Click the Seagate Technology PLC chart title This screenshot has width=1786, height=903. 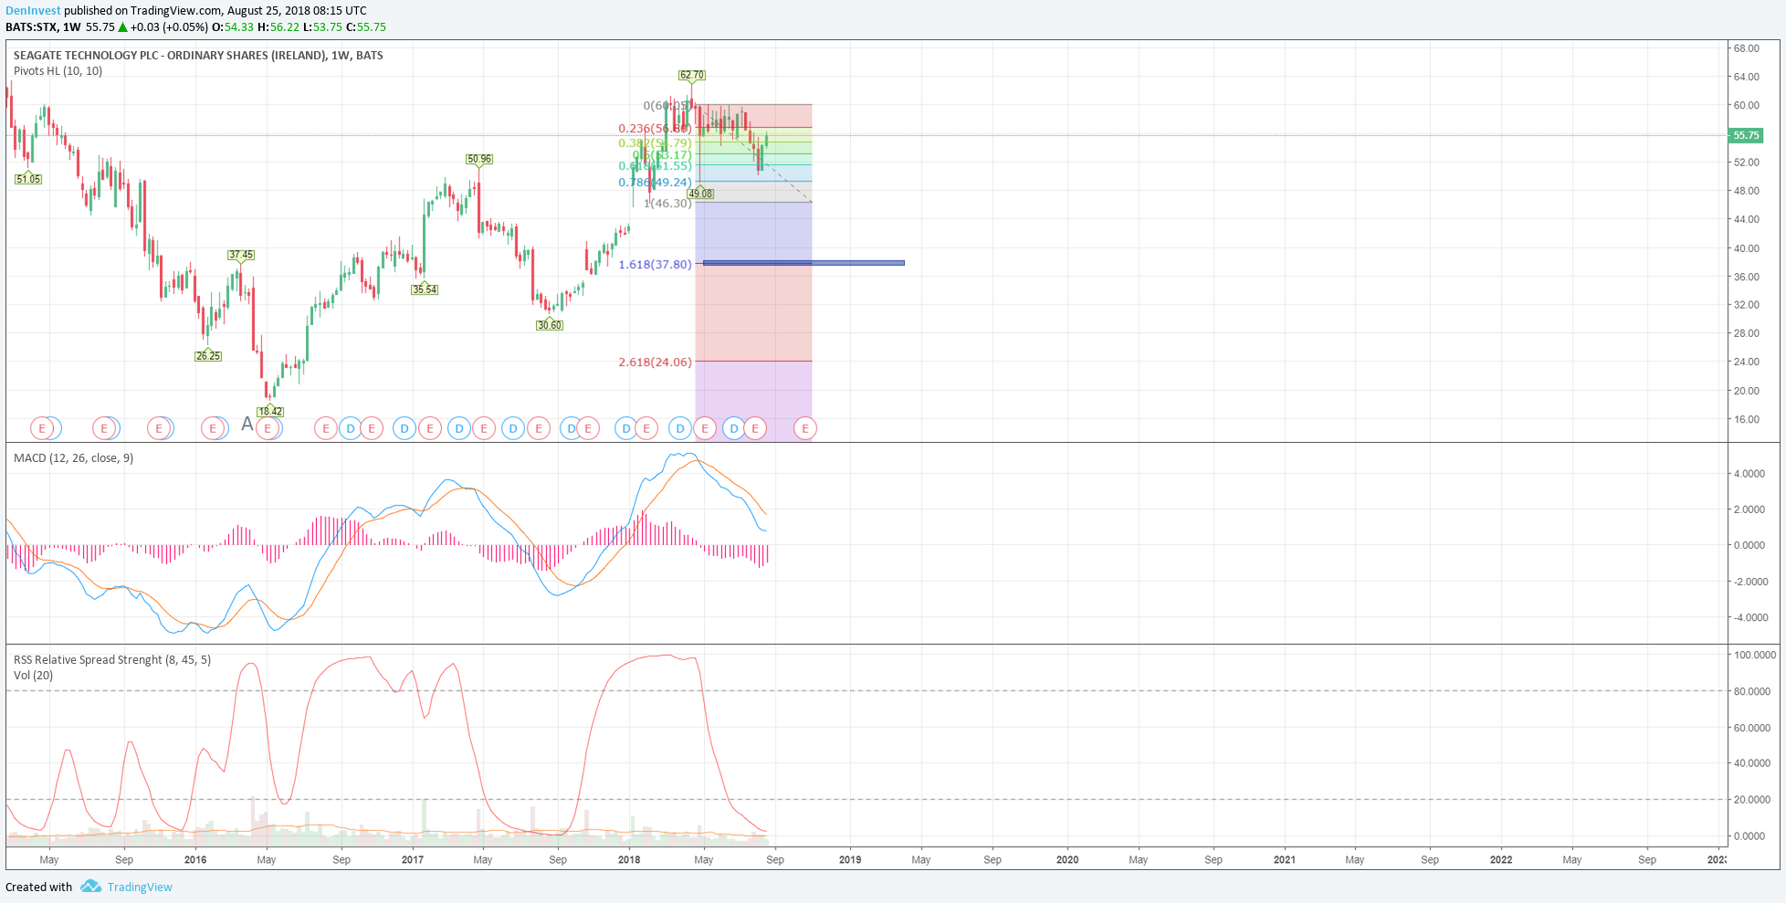[198, 55]
